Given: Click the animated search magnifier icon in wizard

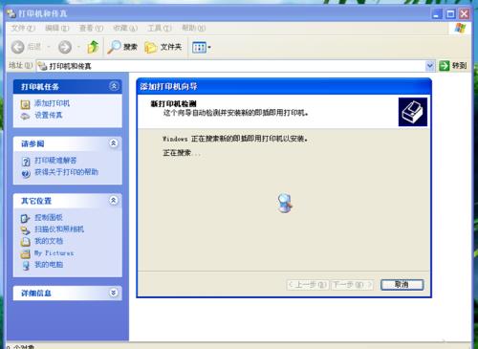Looking at the screenshot, I should point(285,203).
